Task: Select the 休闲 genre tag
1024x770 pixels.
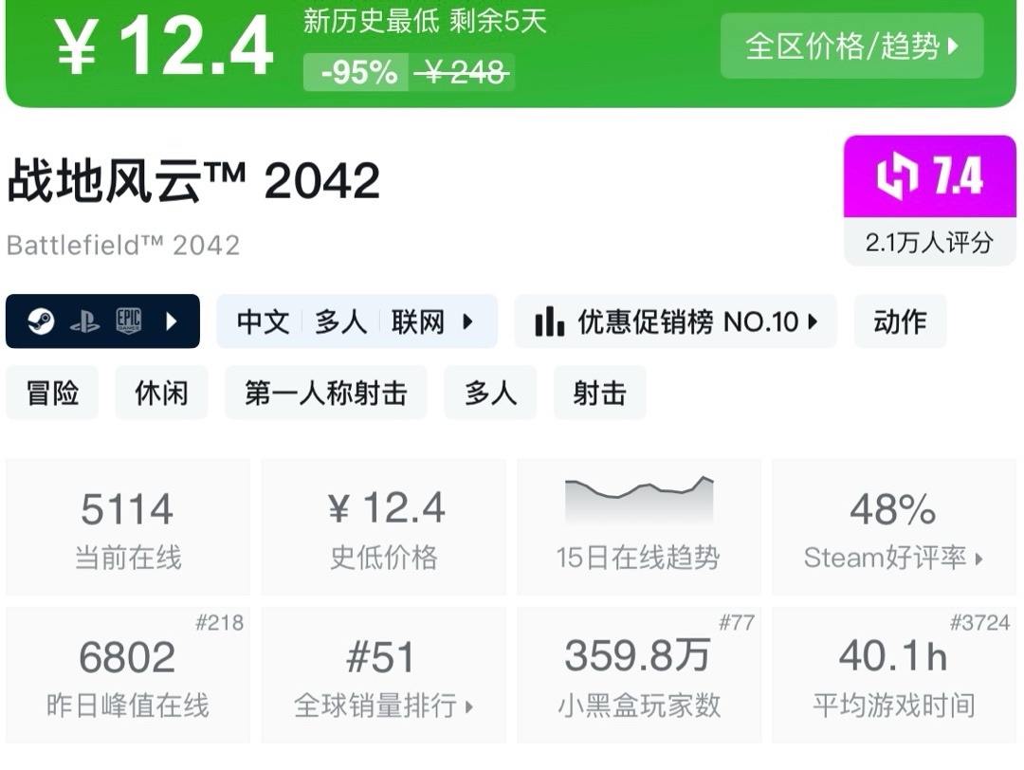Action: pyautogui.click(x=161, y=393)
